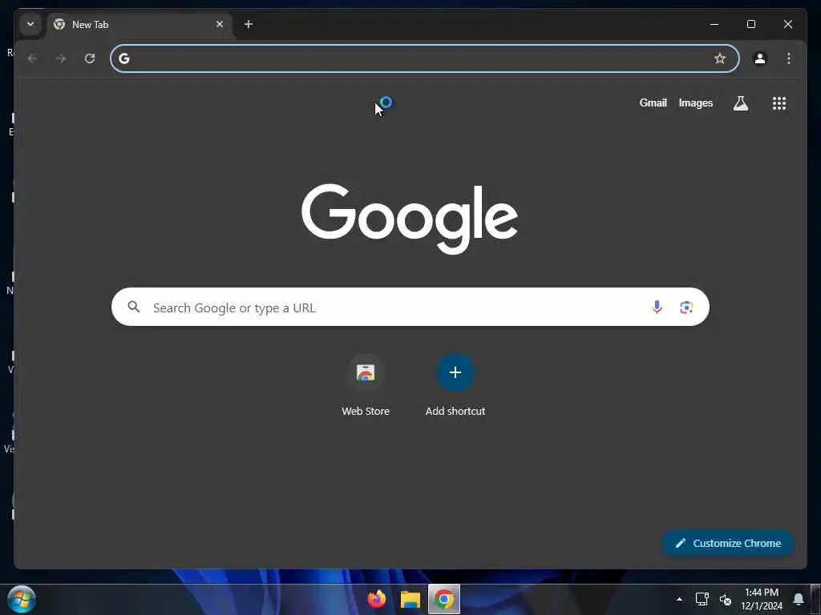Open the Chrome profile avatar
The image size is (821, 615).
pos(760,58)
